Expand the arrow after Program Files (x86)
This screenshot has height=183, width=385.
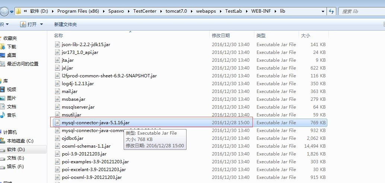104,11
